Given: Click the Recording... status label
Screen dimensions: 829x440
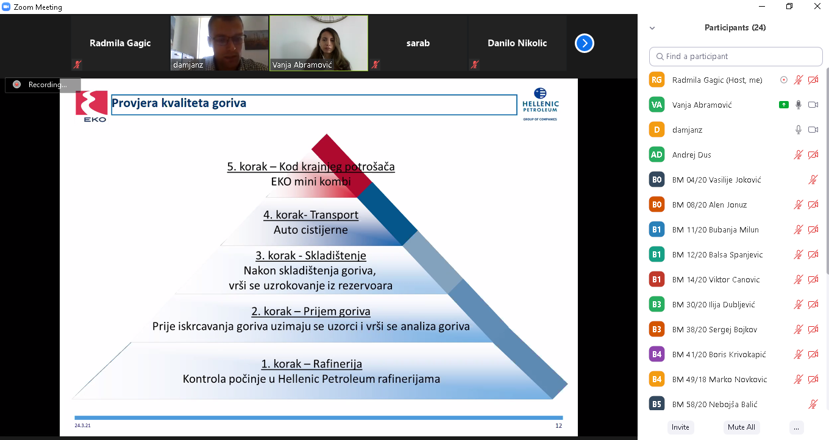Looking at the screenshot, I should tap(48, 85).
